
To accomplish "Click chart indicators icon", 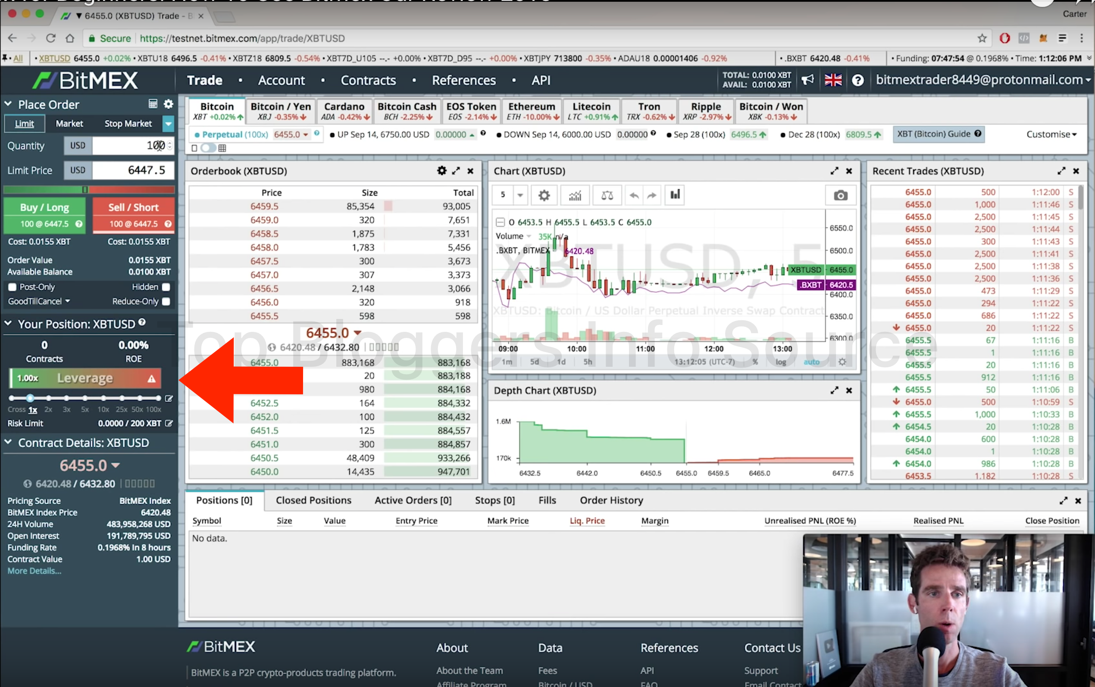I will 575,195.
